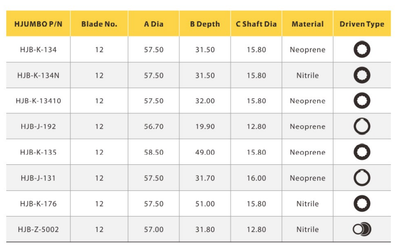Image resolution: width=403 pixels, height=245 pixels.
Task: Click the Driven Type column header
Action: (362, 24)
